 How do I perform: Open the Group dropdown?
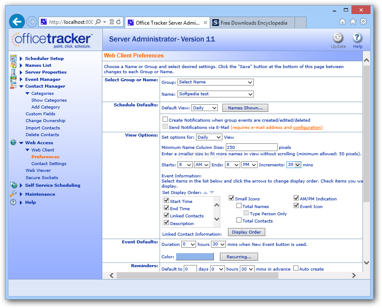(216, 82)
